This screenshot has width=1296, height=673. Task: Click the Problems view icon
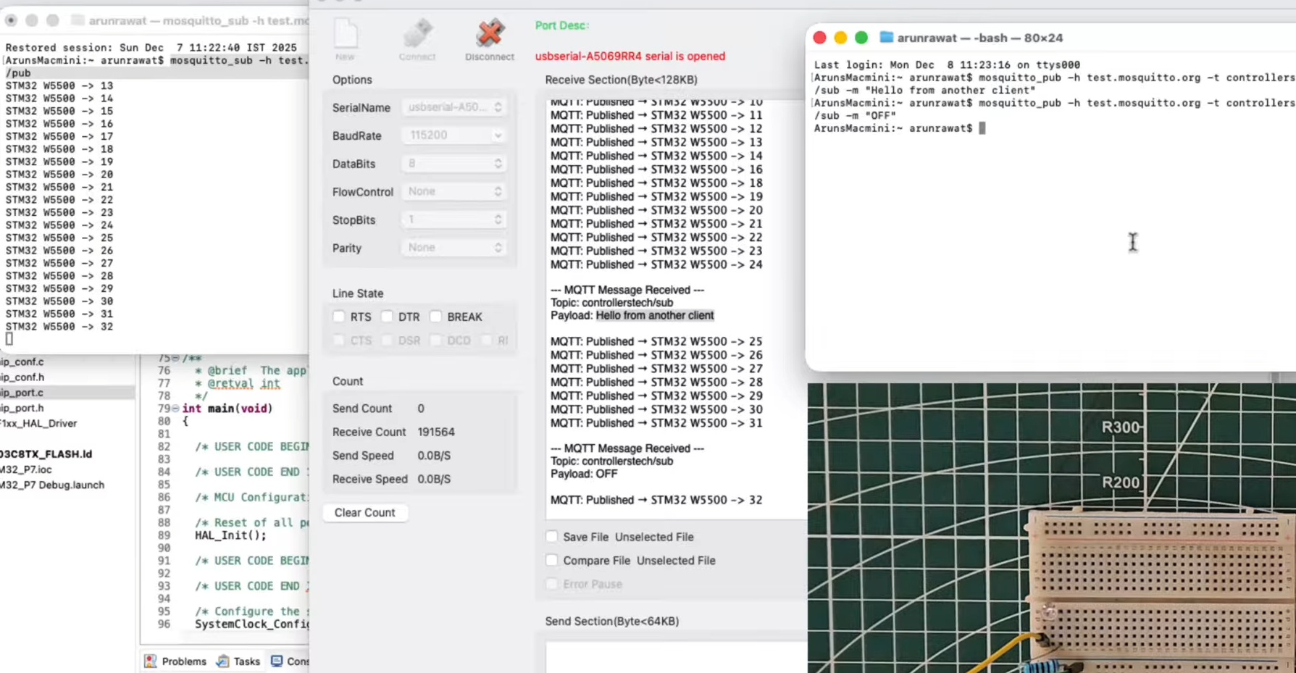coord(151,661)
